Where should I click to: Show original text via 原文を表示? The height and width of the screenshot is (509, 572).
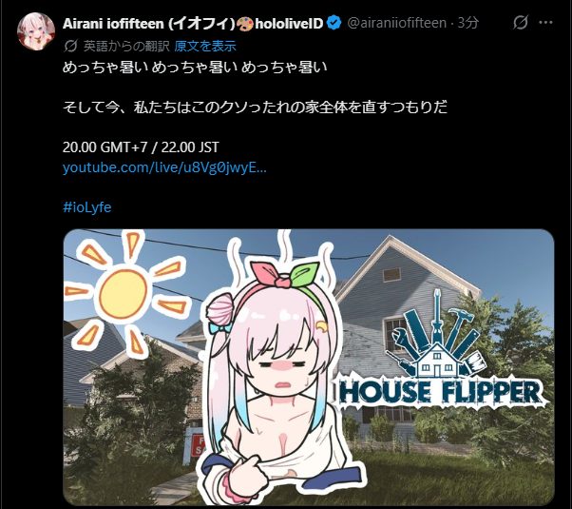click(205, 46)
